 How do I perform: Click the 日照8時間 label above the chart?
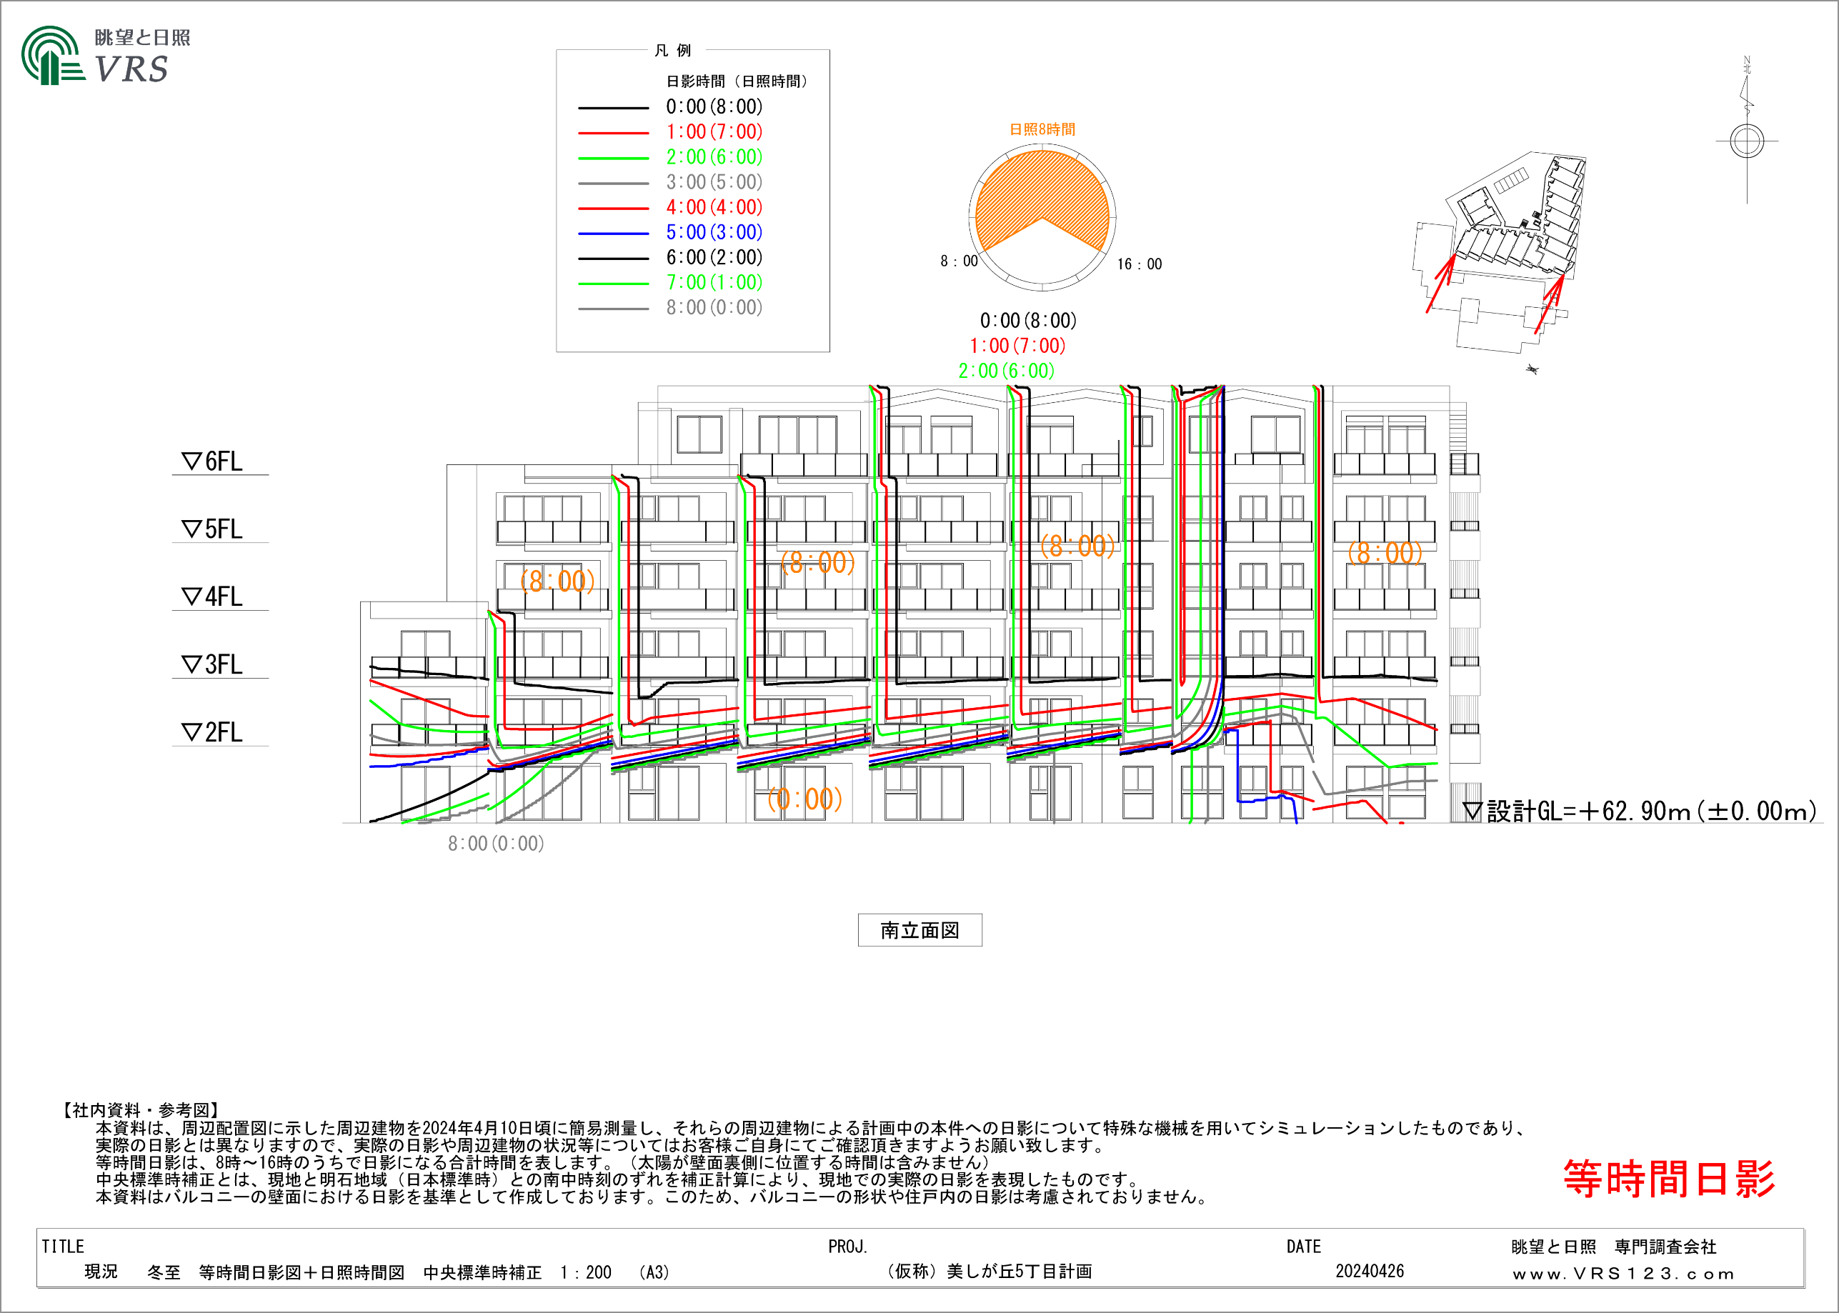pyautogui.click(x=1042, y=129)
